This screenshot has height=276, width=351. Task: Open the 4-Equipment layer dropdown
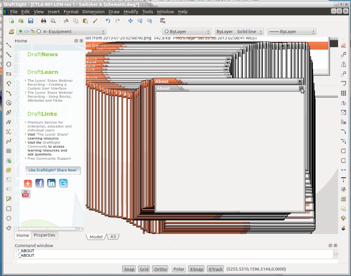tap(61, 31)
